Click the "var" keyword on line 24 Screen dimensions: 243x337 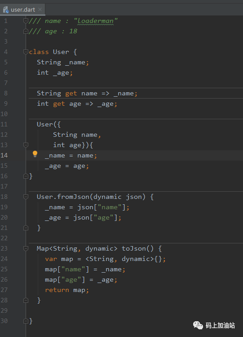[x=51, y=259]
